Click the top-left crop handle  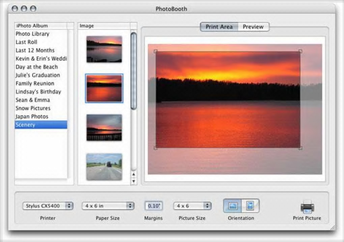(155, 51)
